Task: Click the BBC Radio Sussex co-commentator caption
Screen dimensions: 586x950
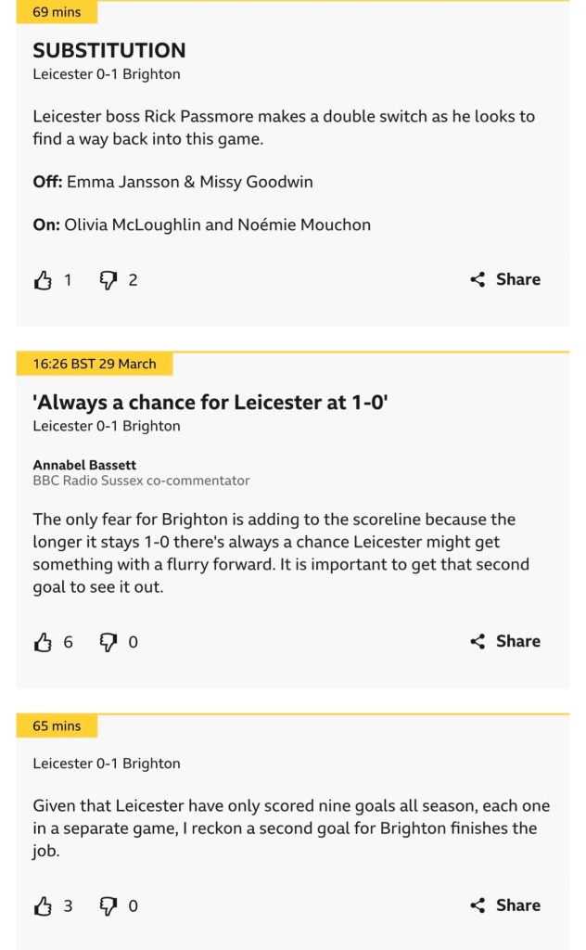Action: (x=141, y=481)
